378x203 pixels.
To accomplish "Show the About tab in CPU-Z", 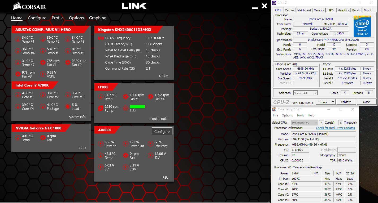I will click(367, 10).
